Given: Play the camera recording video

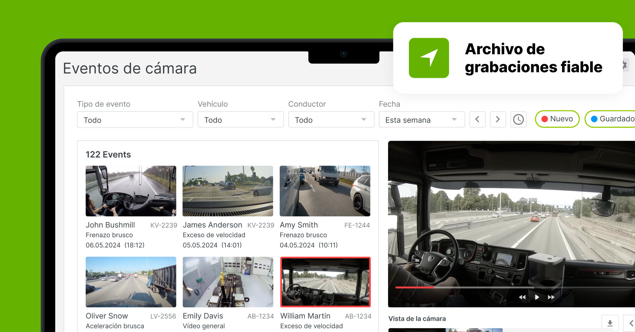Looking at the screenshot, I should (537, 297).
